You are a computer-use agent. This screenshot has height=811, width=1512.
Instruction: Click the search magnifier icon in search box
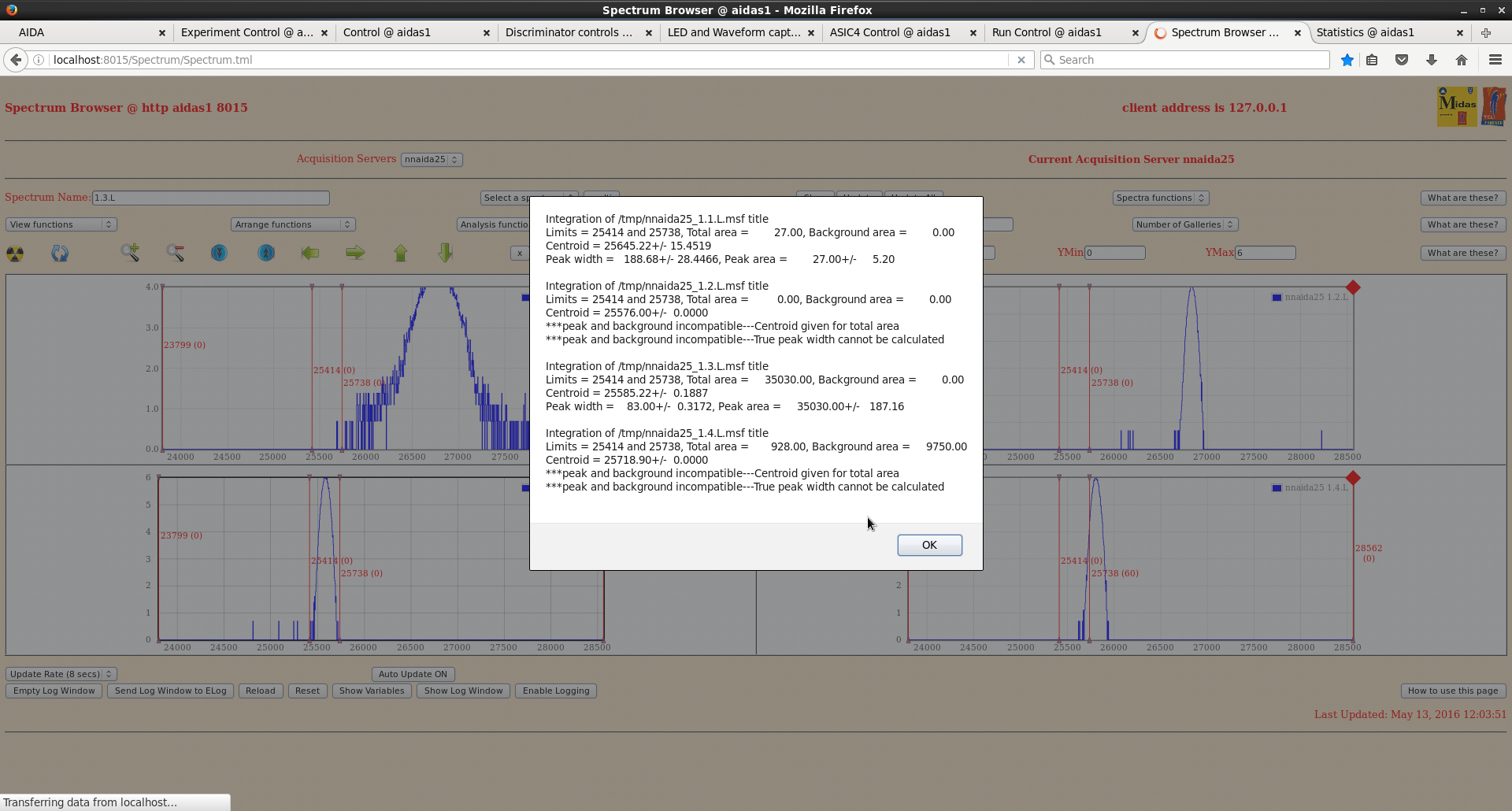click(1050, 60)
